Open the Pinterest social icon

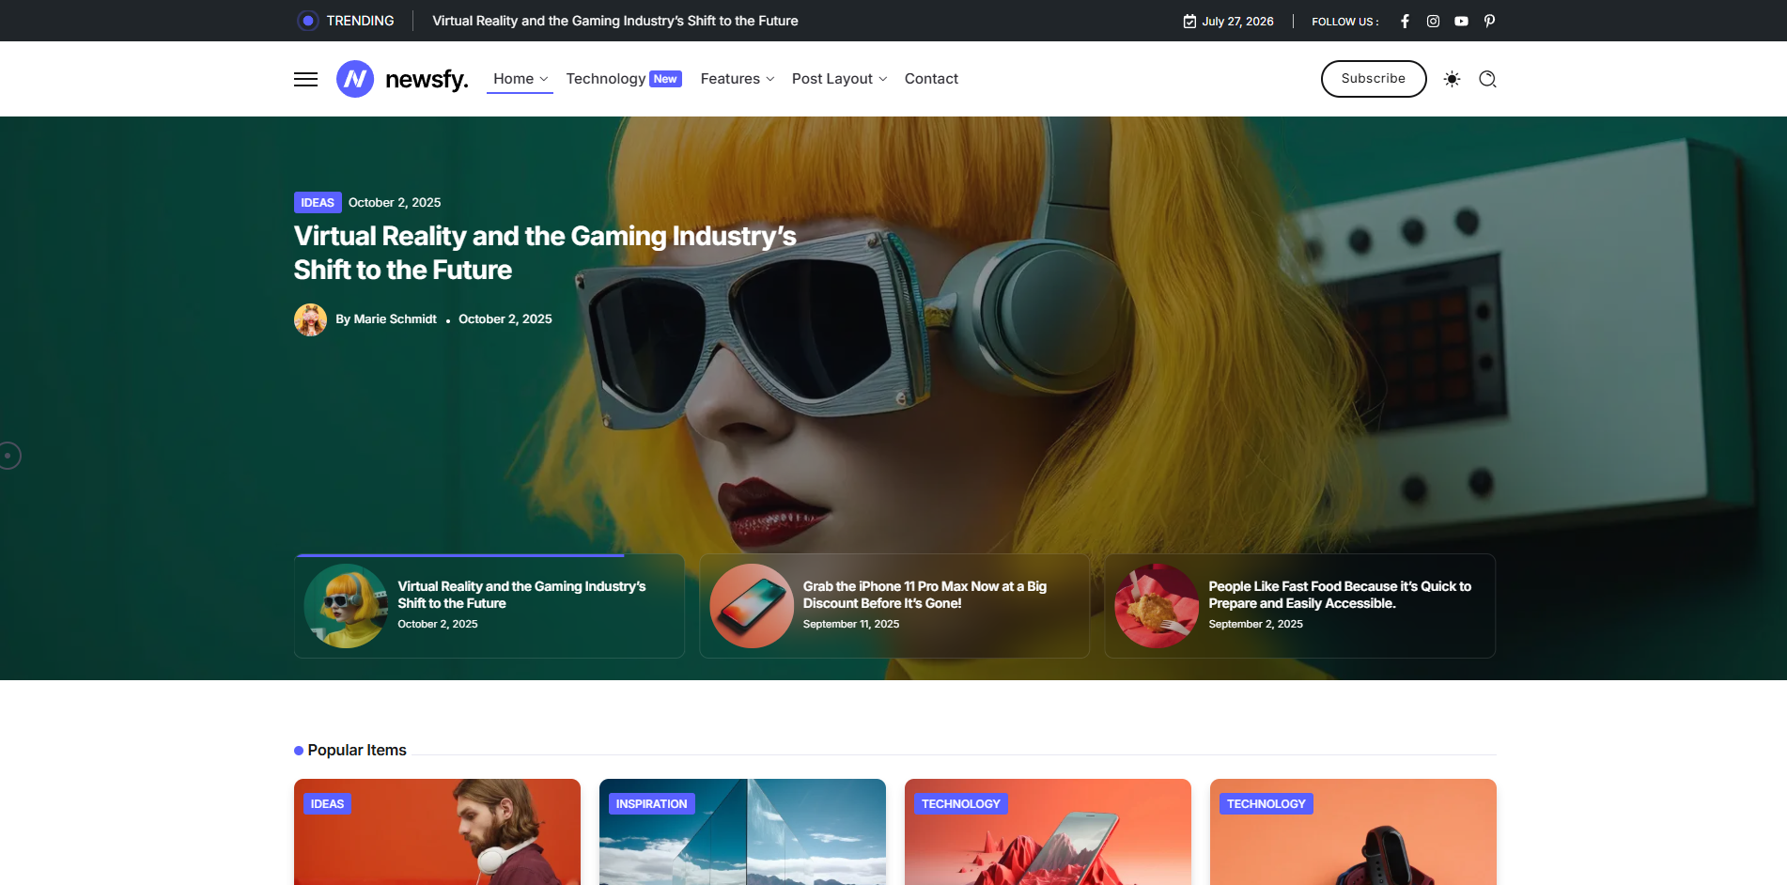(1489, 21)
